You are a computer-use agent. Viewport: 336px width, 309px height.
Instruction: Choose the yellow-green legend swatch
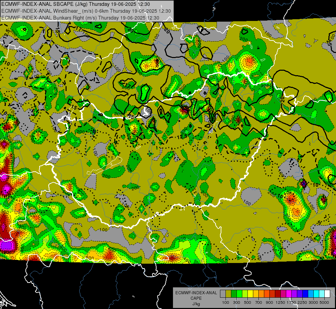point(245,294)
